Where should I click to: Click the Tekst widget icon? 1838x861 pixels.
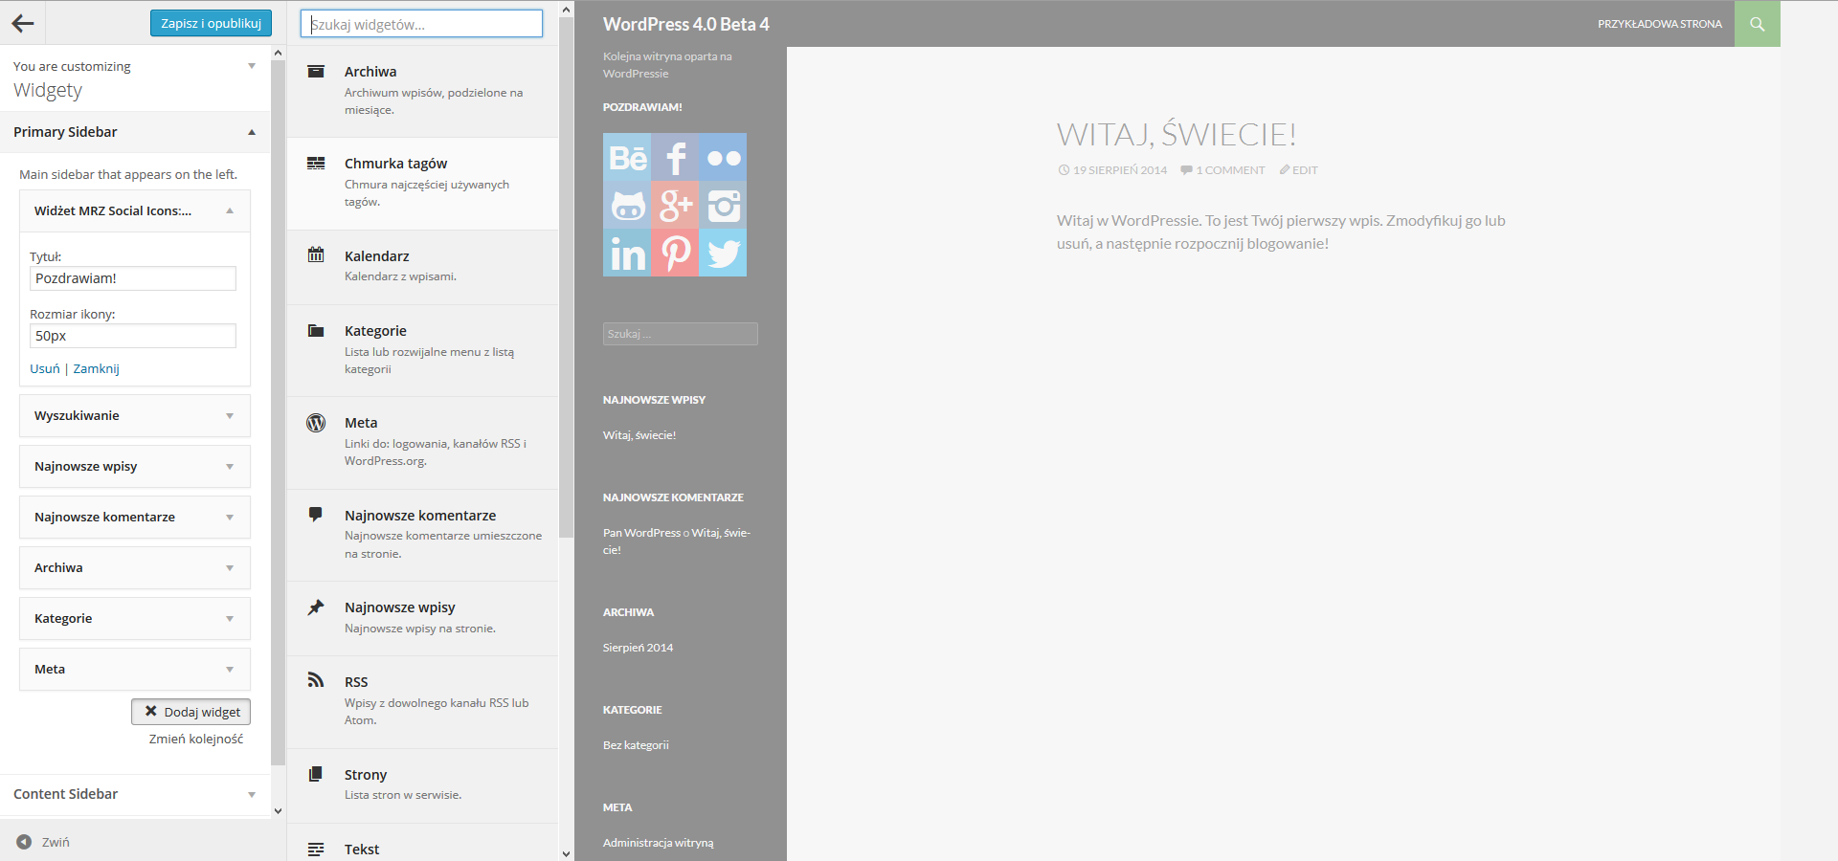click(x=316, y=849)
